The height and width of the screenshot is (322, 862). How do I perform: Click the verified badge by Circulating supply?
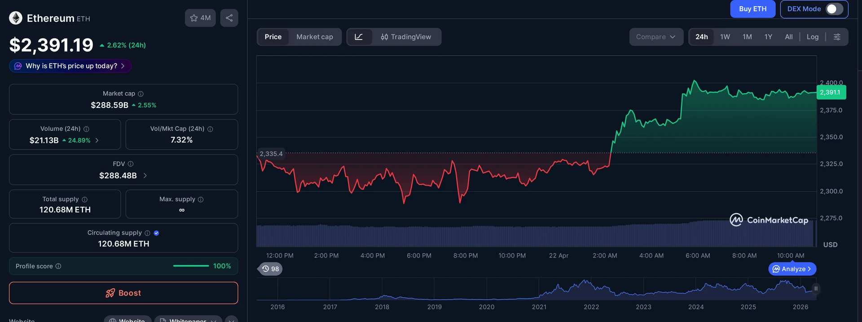click(x=156, y=233)
